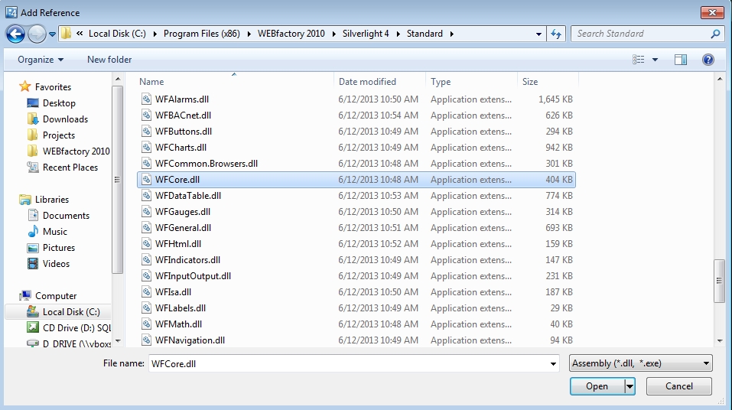The height and width of the screenshot is (410, 732).
Task: Open the Organize menu
Action: (x=41, y=60)
